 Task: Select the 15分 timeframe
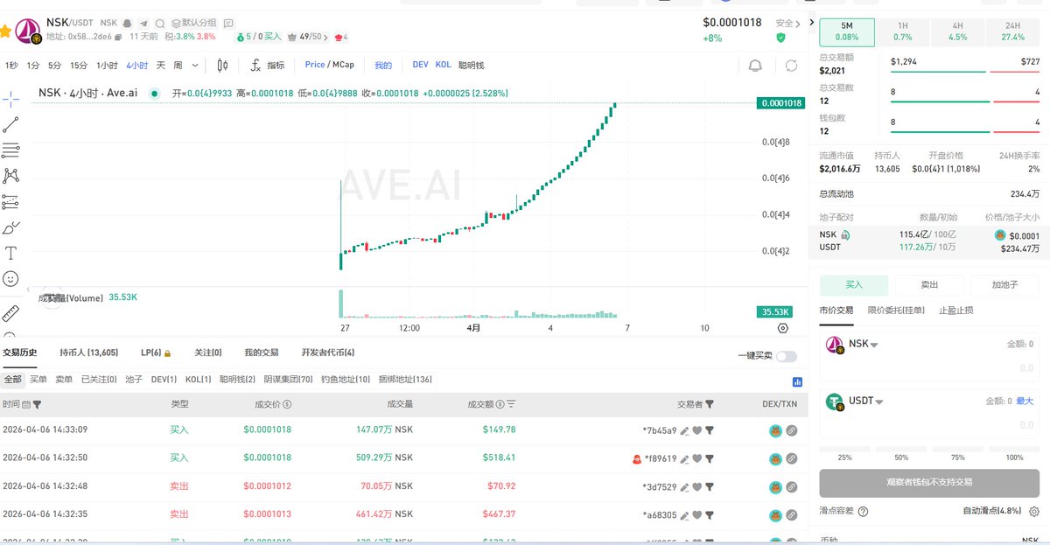pyautogui.click(x=79, y=66)
